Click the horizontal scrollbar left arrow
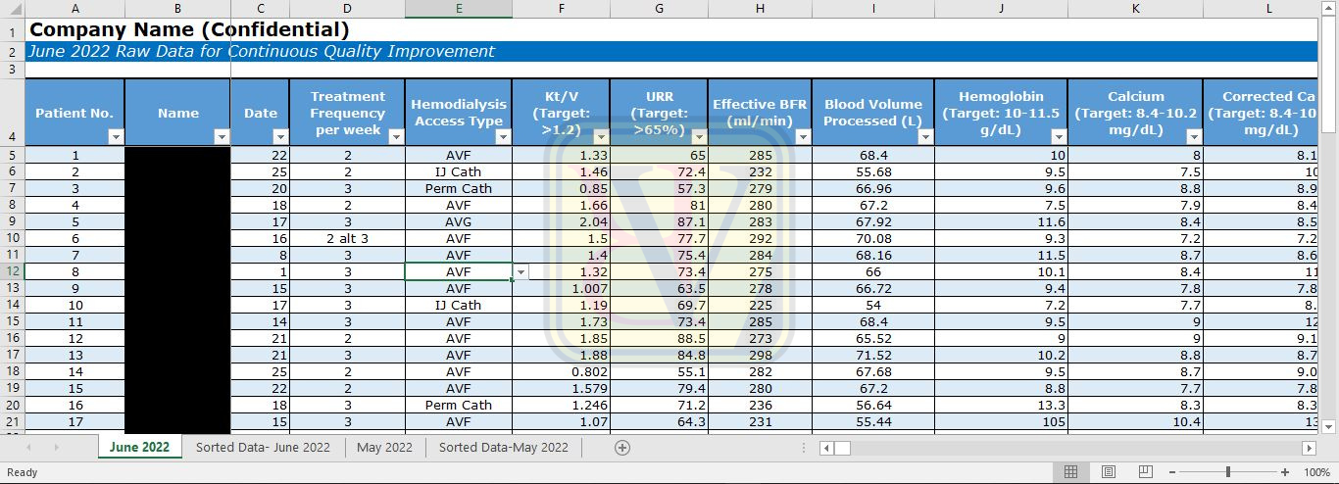 826,448
